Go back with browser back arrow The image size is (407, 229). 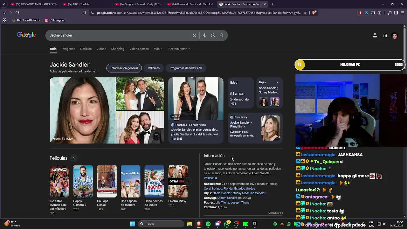tap(4, 13)
